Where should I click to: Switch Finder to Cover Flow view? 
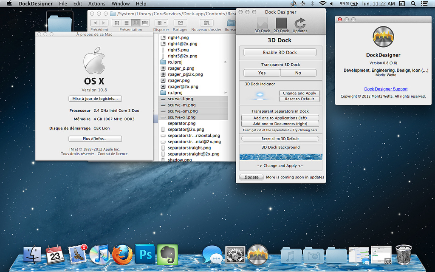pyautogui.click(x=145, y=23)
